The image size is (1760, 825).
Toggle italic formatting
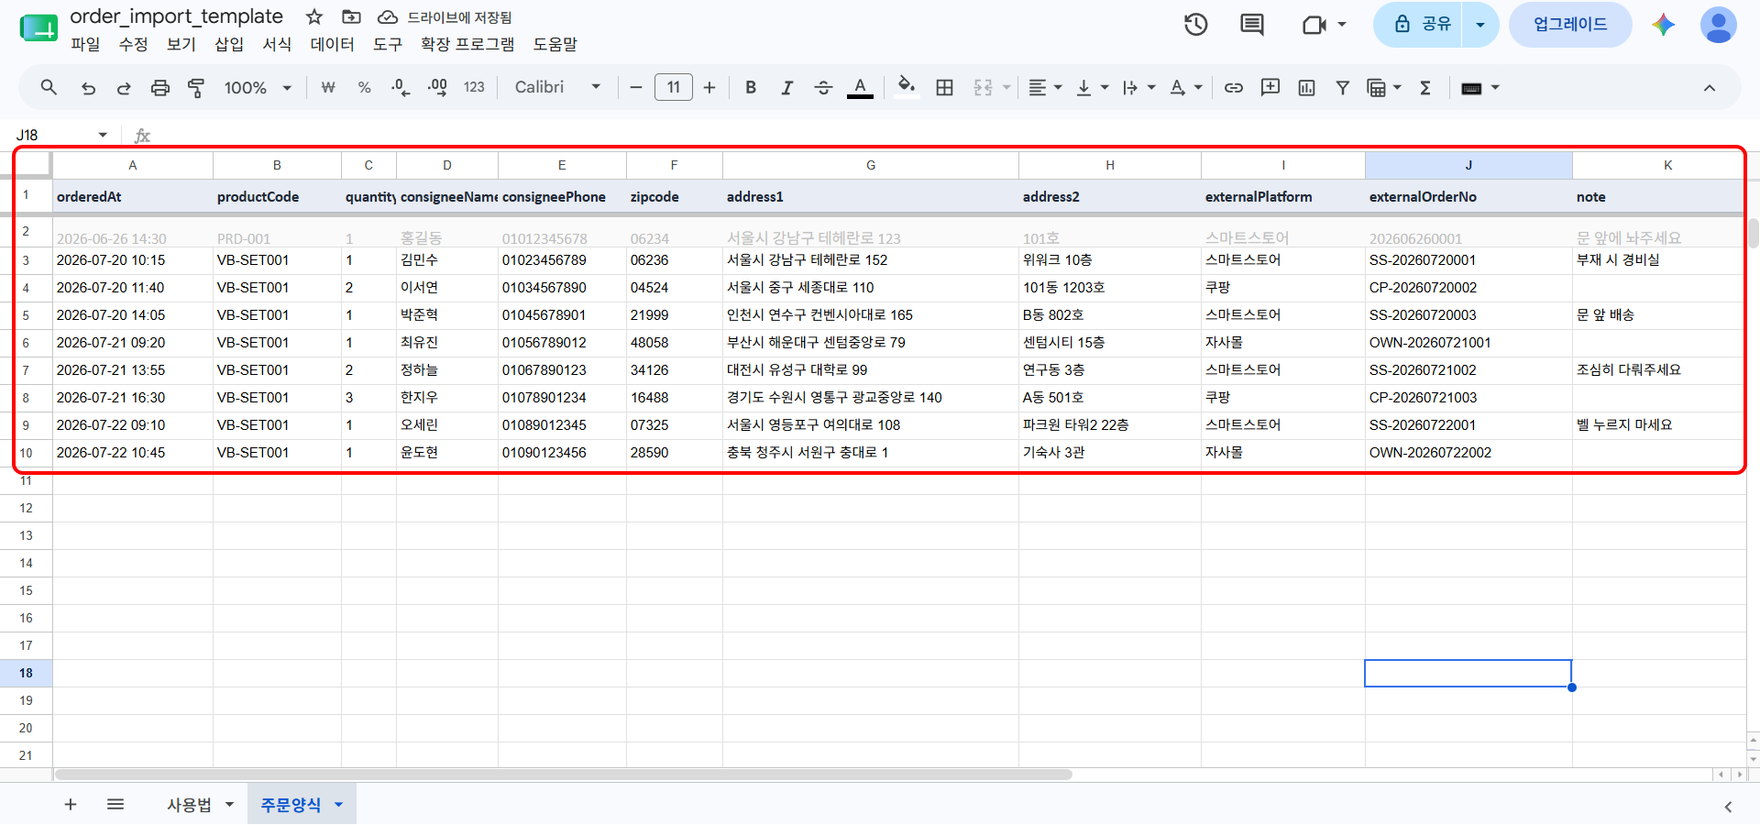point(786,88)
